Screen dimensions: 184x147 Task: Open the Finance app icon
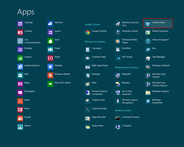(x=20, y=58)
